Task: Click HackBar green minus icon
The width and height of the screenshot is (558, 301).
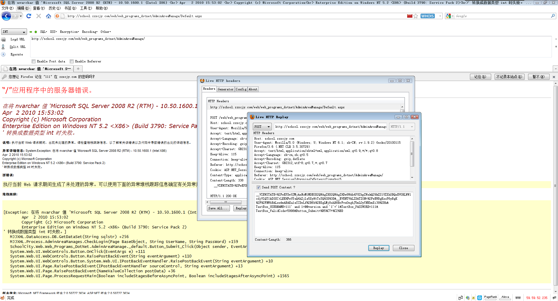Action: click(x=31, y=32)
